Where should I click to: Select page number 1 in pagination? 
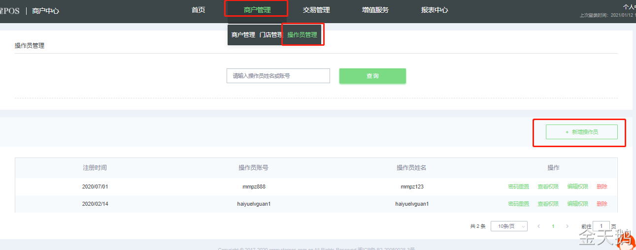553,226
